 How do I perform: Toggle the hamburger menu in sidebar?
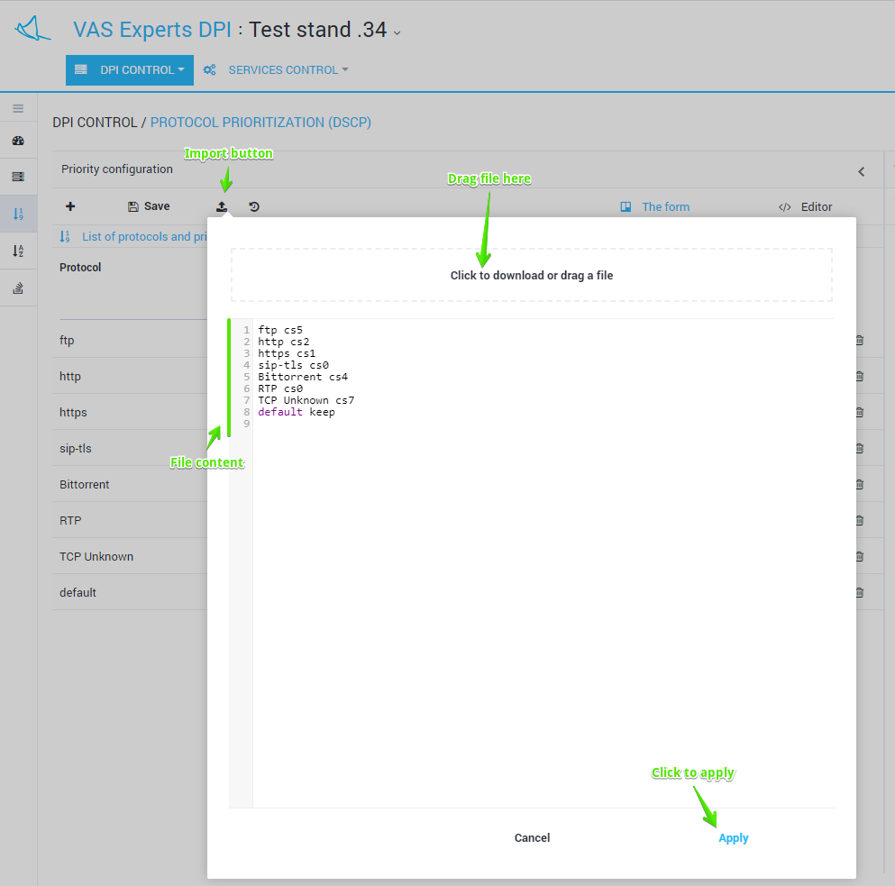pos(18,108)
